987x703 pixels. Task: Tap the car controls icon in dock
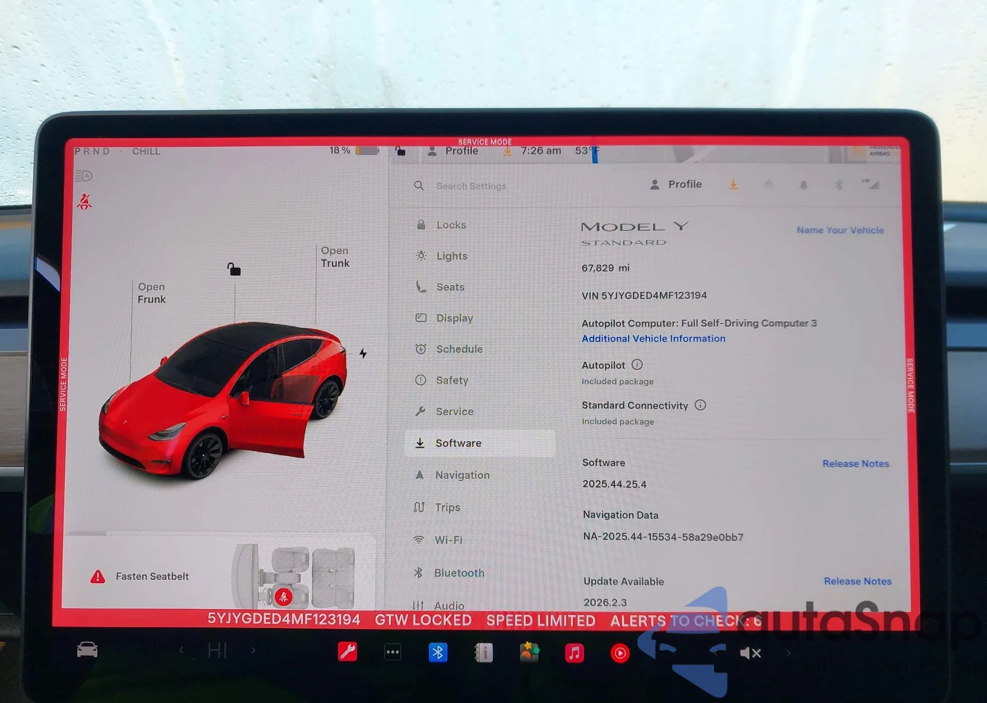click(x=87, y=650)
